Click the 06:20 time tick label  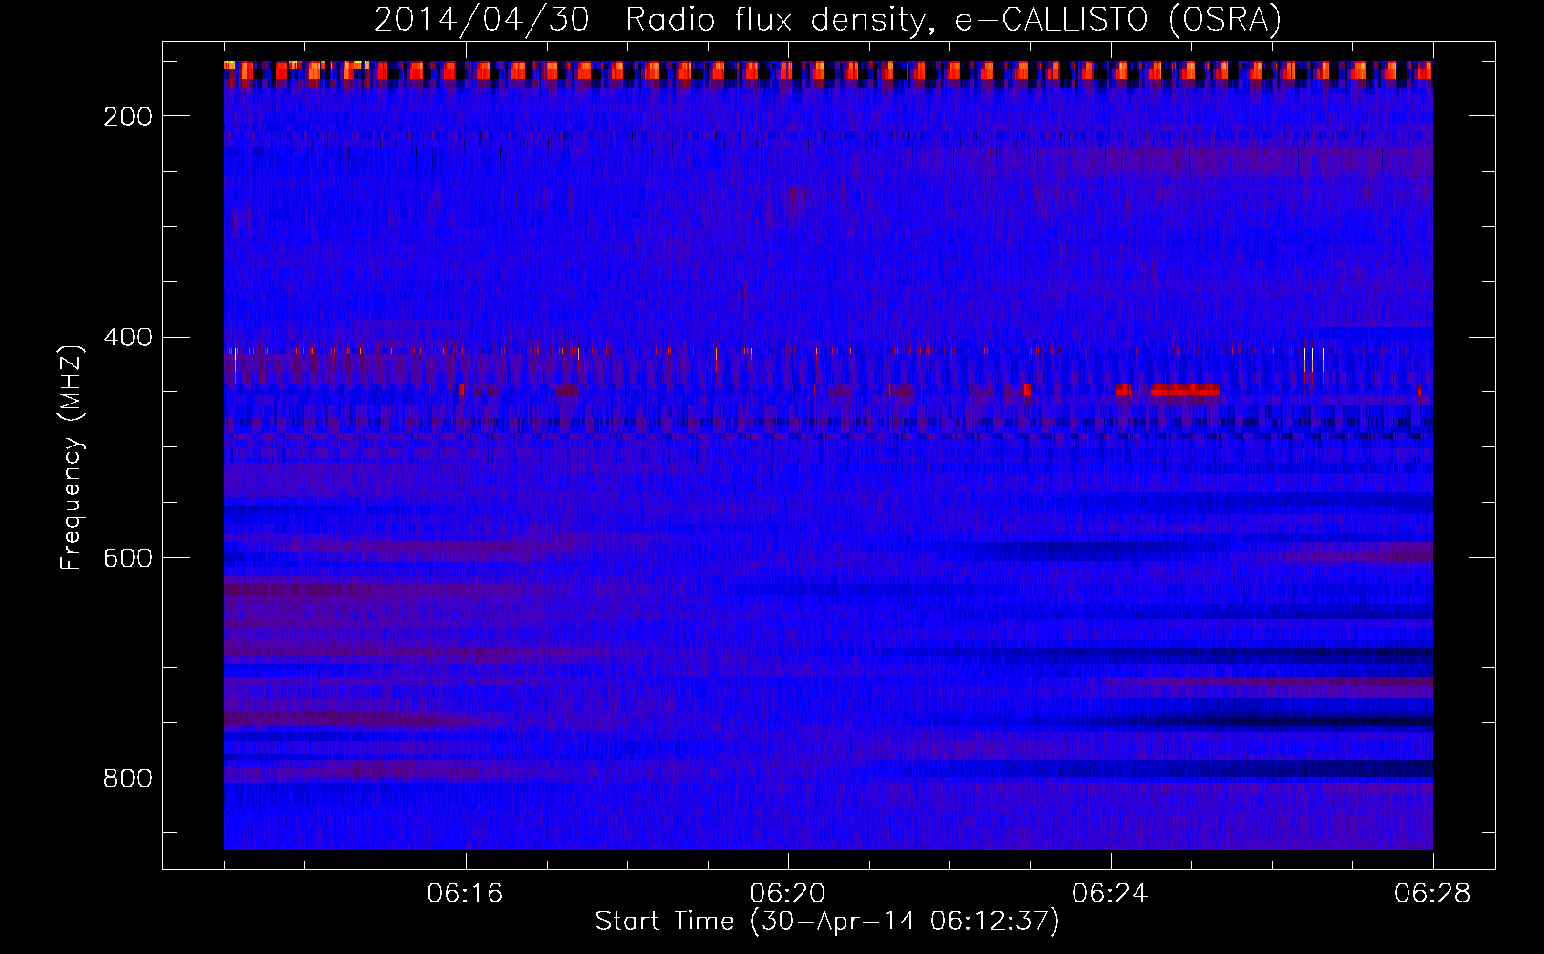[787, 894]
